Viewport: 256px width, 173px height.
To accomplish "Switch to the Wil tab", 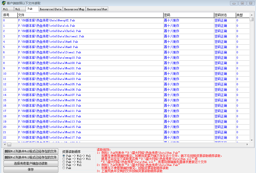I will click(6, 9).
